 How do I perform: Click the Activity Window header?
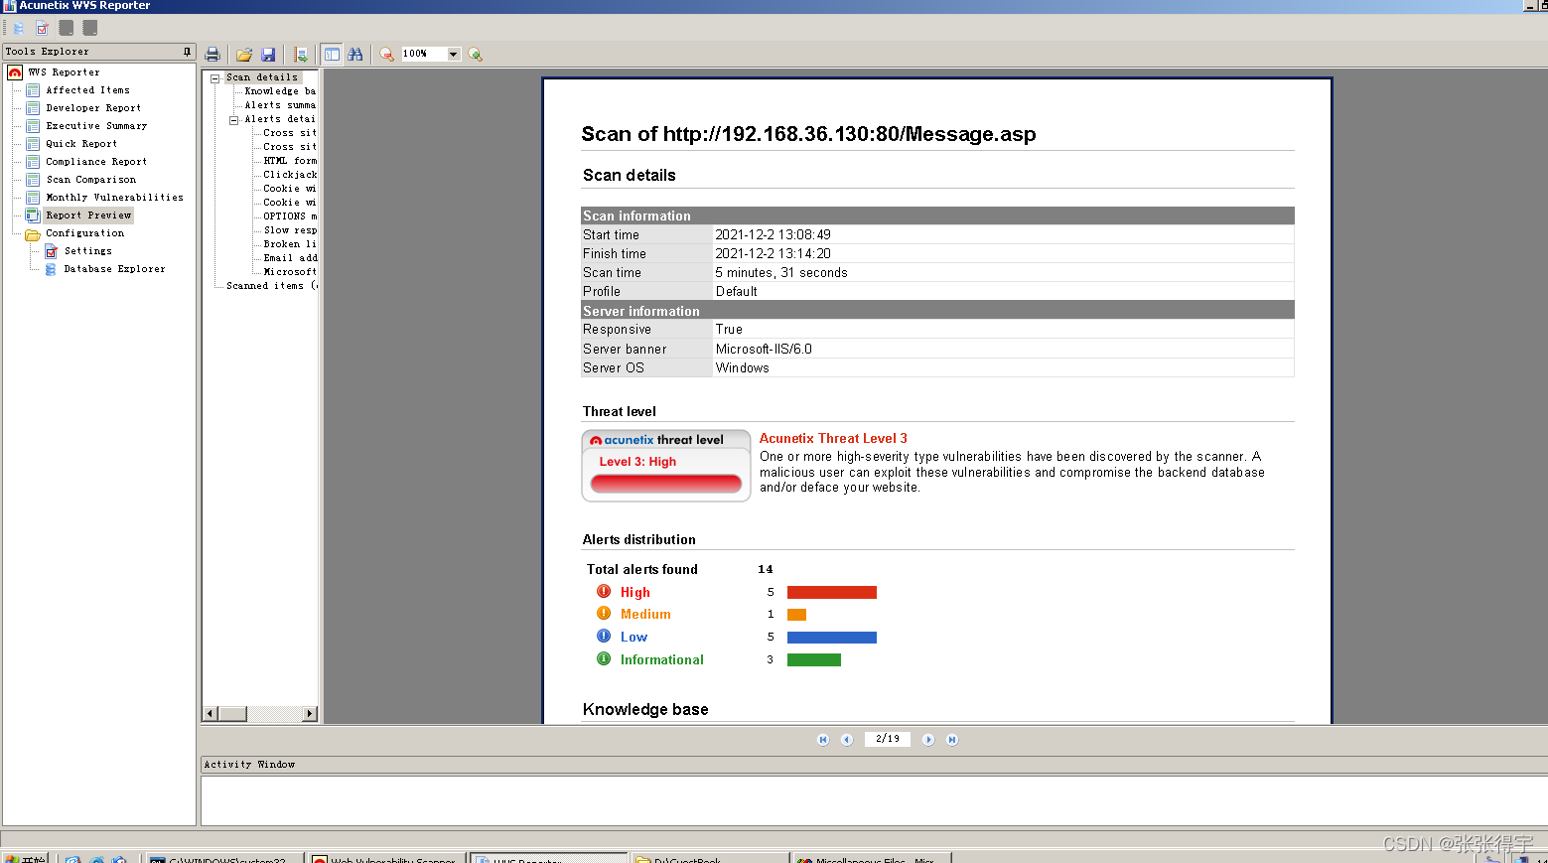click(874, 765)
